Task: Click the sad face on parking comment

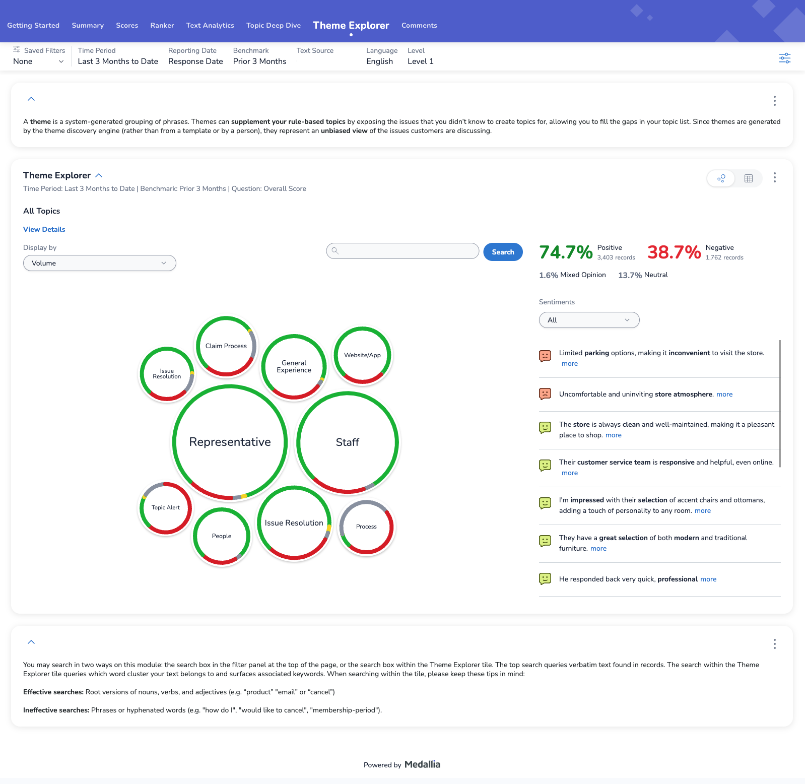Action: click(545, 356)
